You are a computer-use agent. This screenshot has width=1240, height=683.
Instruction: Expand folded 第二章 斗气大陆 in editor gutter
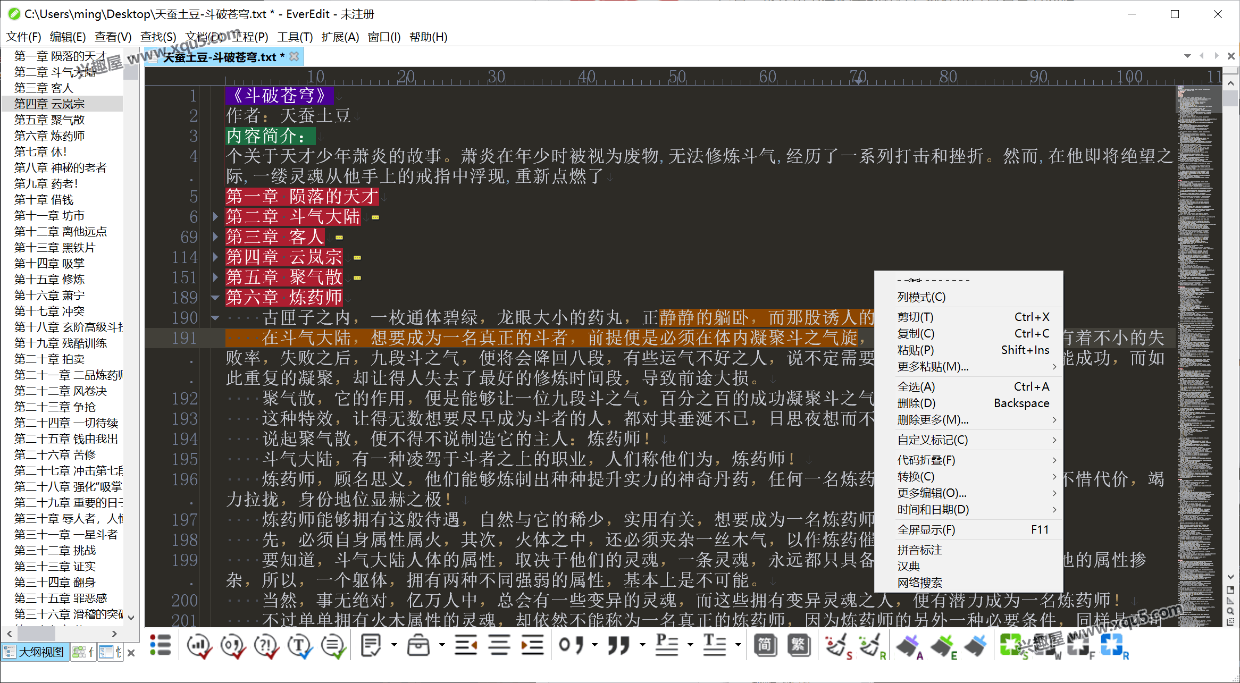pyautogui.click(x=215, y=216)
